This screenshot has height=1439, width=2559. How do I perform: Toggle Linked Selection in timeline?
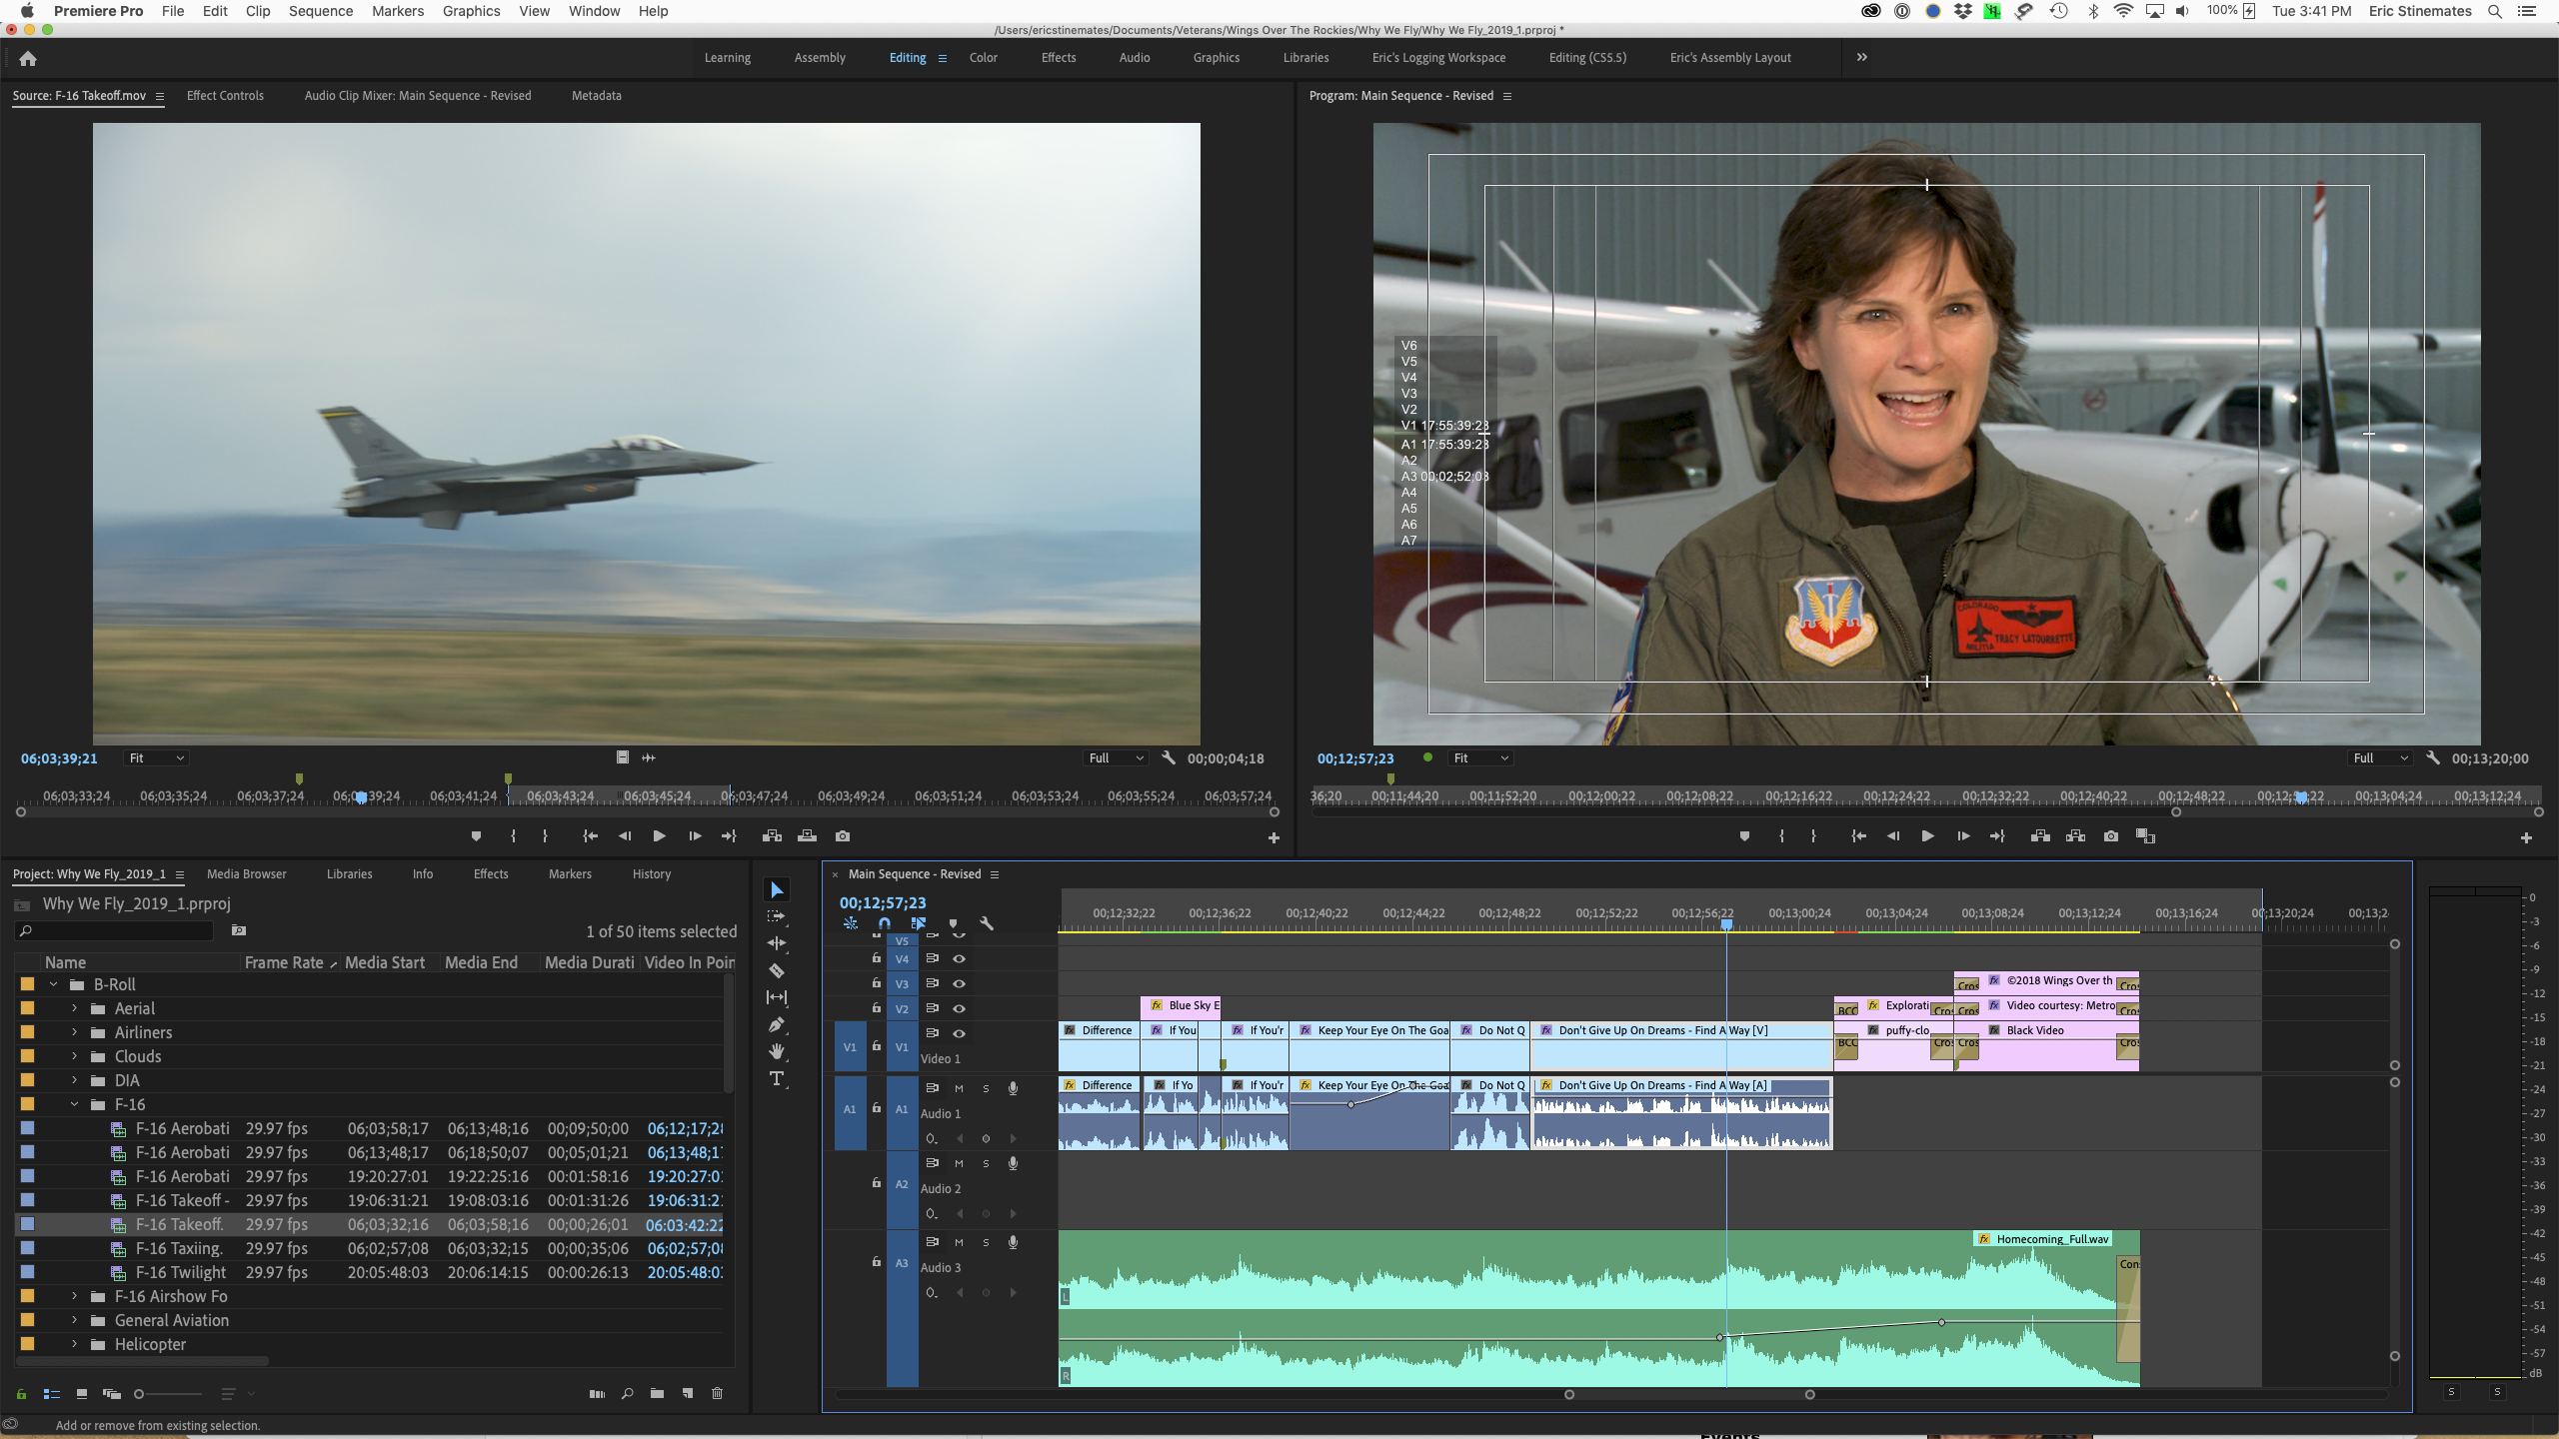click(919, 923)
